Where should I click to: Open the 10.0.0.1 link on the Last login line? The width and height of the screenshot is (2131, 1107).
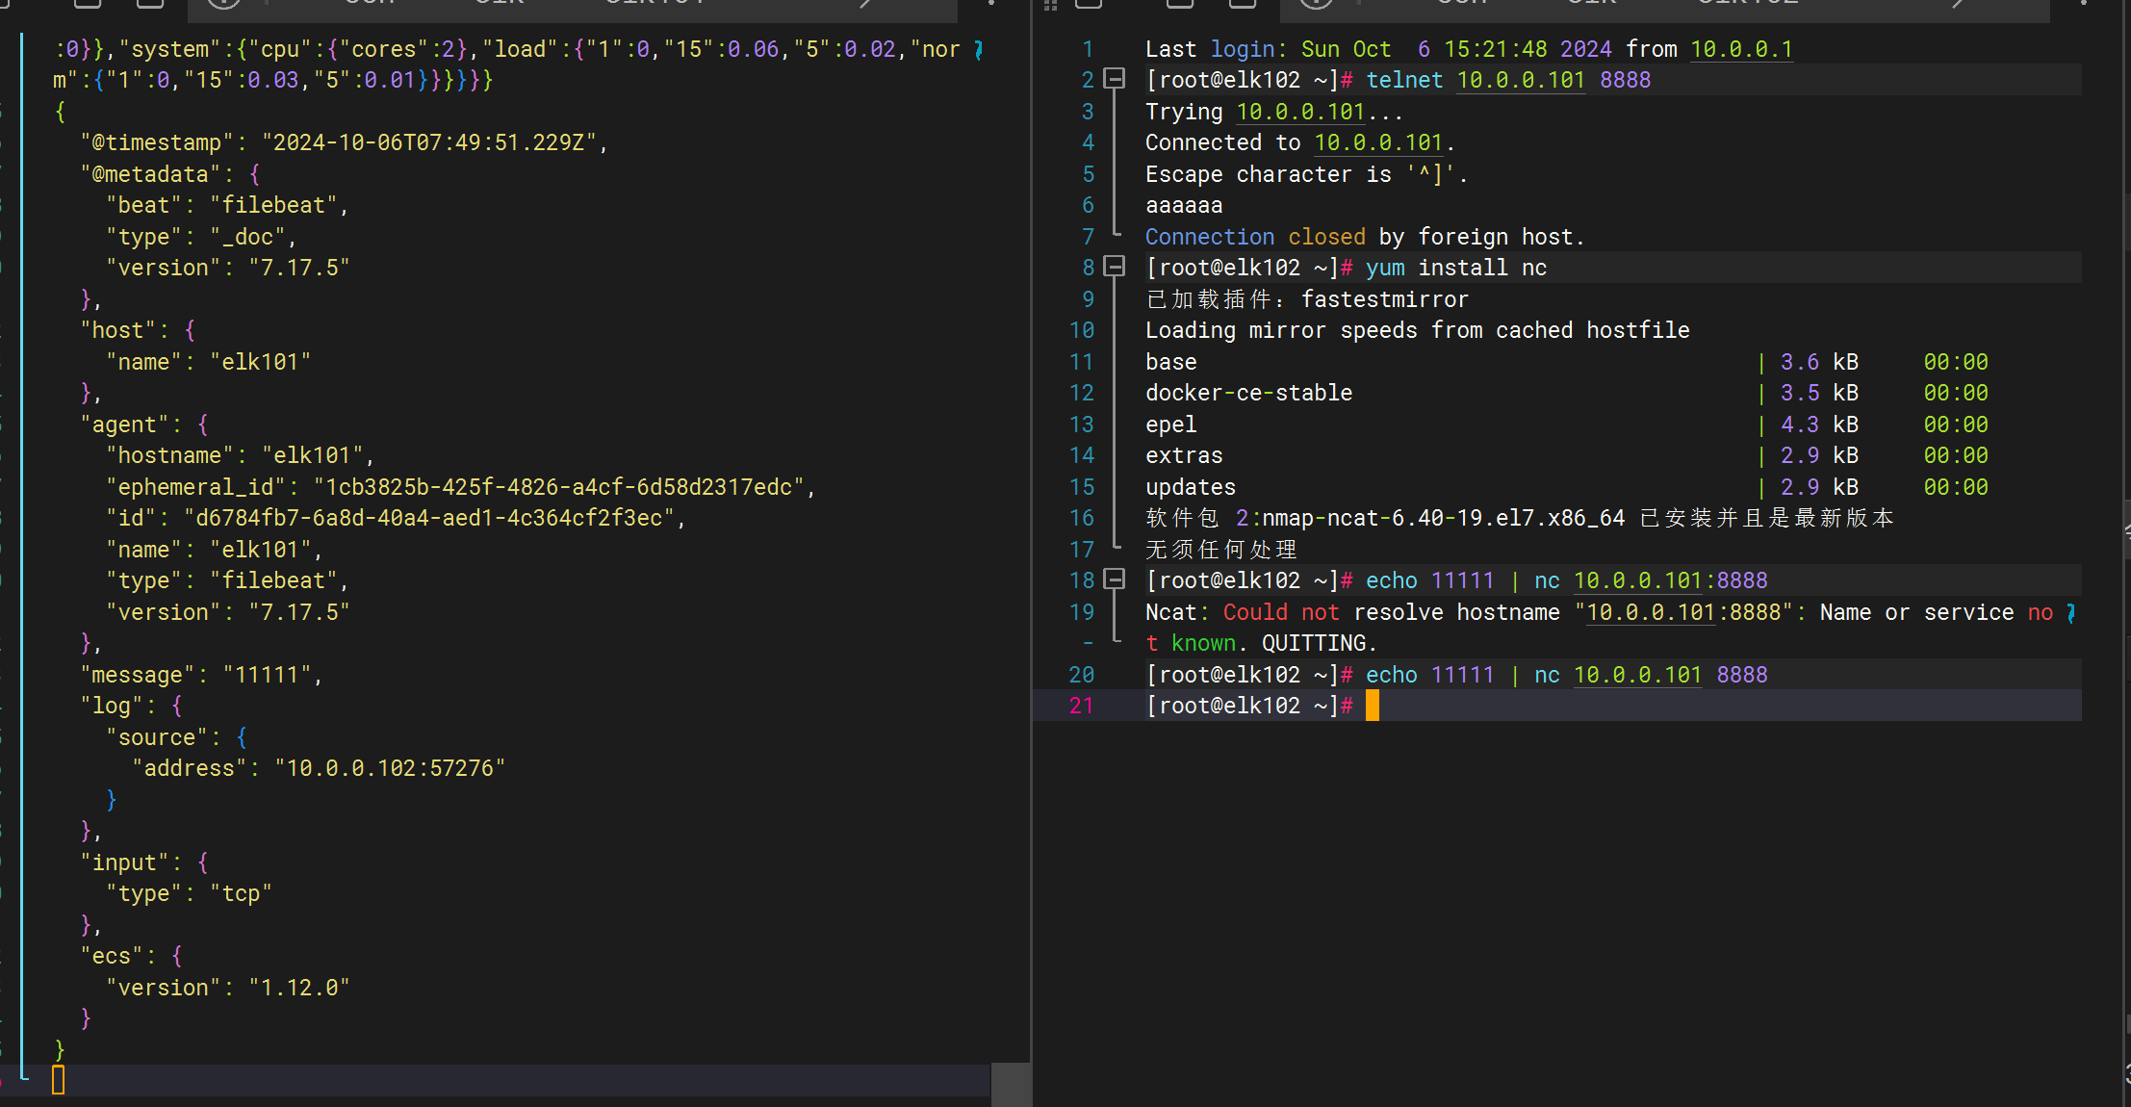(1741, 49)
